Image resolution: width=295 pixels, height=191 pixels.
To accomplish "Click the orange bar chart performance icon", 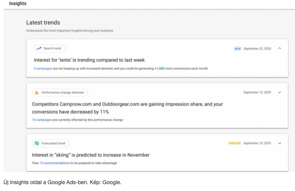I will pos(37,93).
